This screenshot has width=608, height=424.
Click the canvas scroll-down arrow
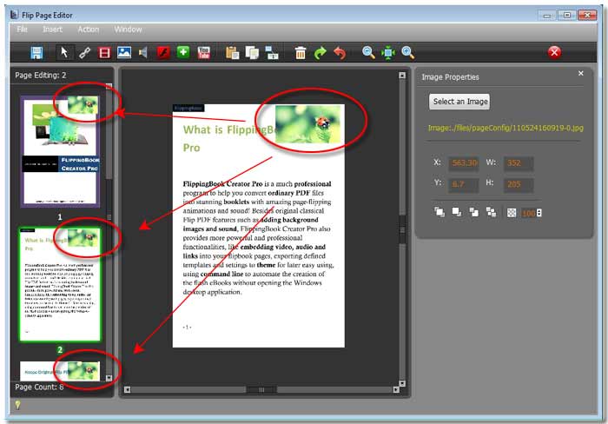point(402,383)
